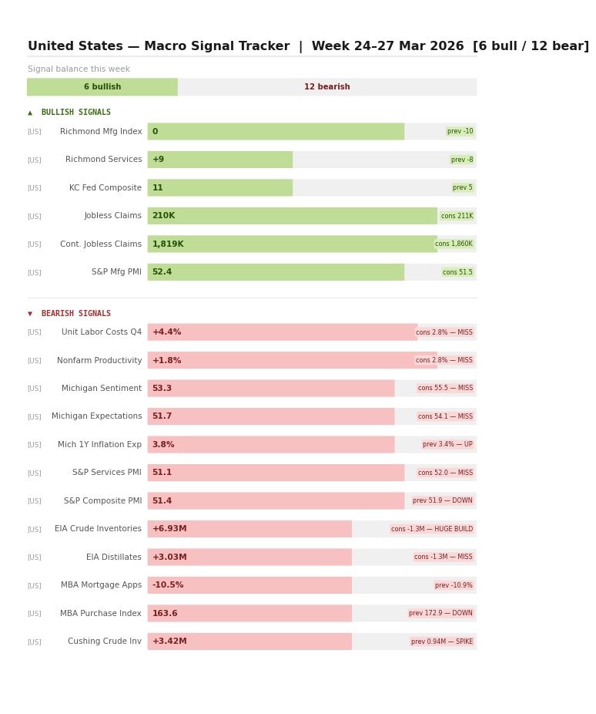
Task: Click the 'prev 0.94M — SPIKE' badge
Action: pyautogui.click(x=442, y=642)
